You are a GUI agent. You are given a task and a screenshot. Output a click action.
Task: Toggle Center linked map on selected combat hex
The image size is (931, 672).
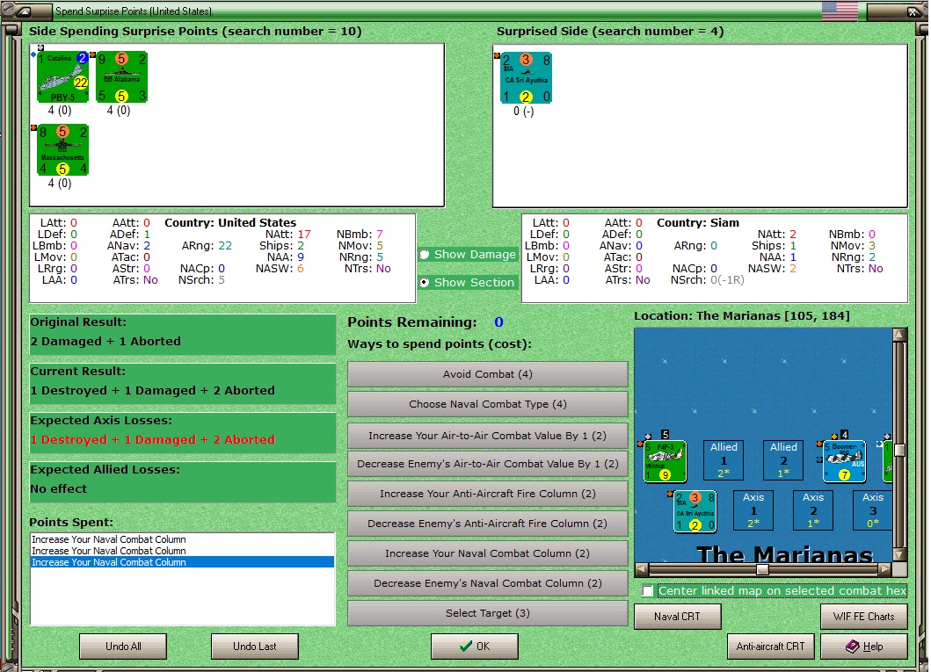[x=648, y=590]
